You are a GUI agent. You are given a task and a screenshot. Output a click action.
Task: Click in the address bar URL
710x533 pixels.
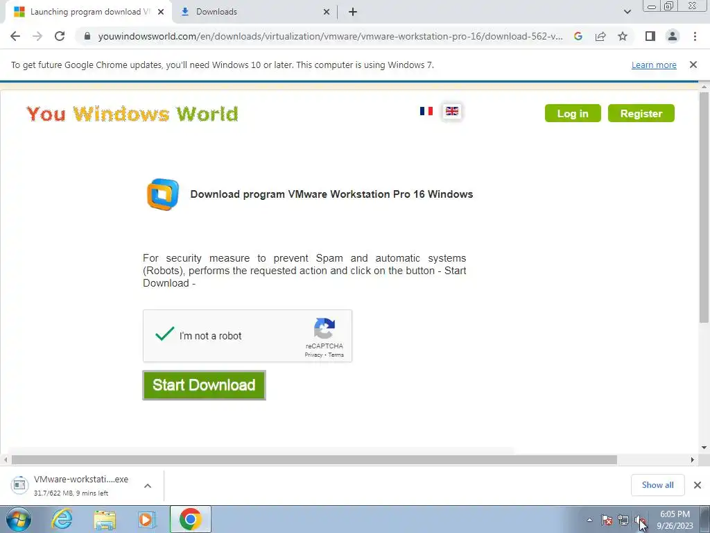[331, 36]
